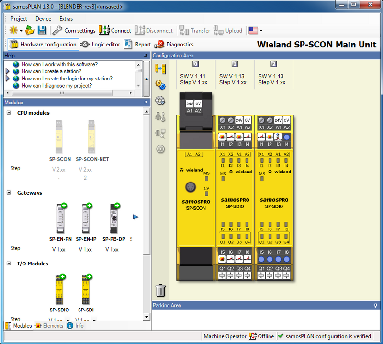383x344 pixels.
Task: Open 'How can I work with this software?'
Action: click(x=59, y=64)
